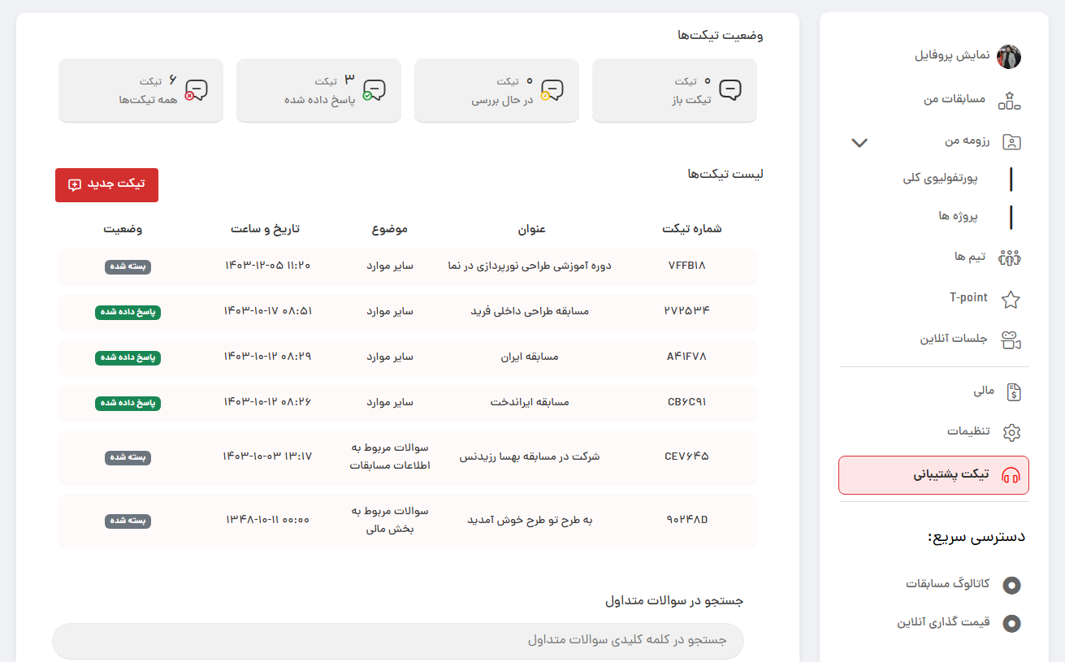Open the profile picture thumbnail
The width and height of the screenshot is (1065, 662).
click(1010, 57)
